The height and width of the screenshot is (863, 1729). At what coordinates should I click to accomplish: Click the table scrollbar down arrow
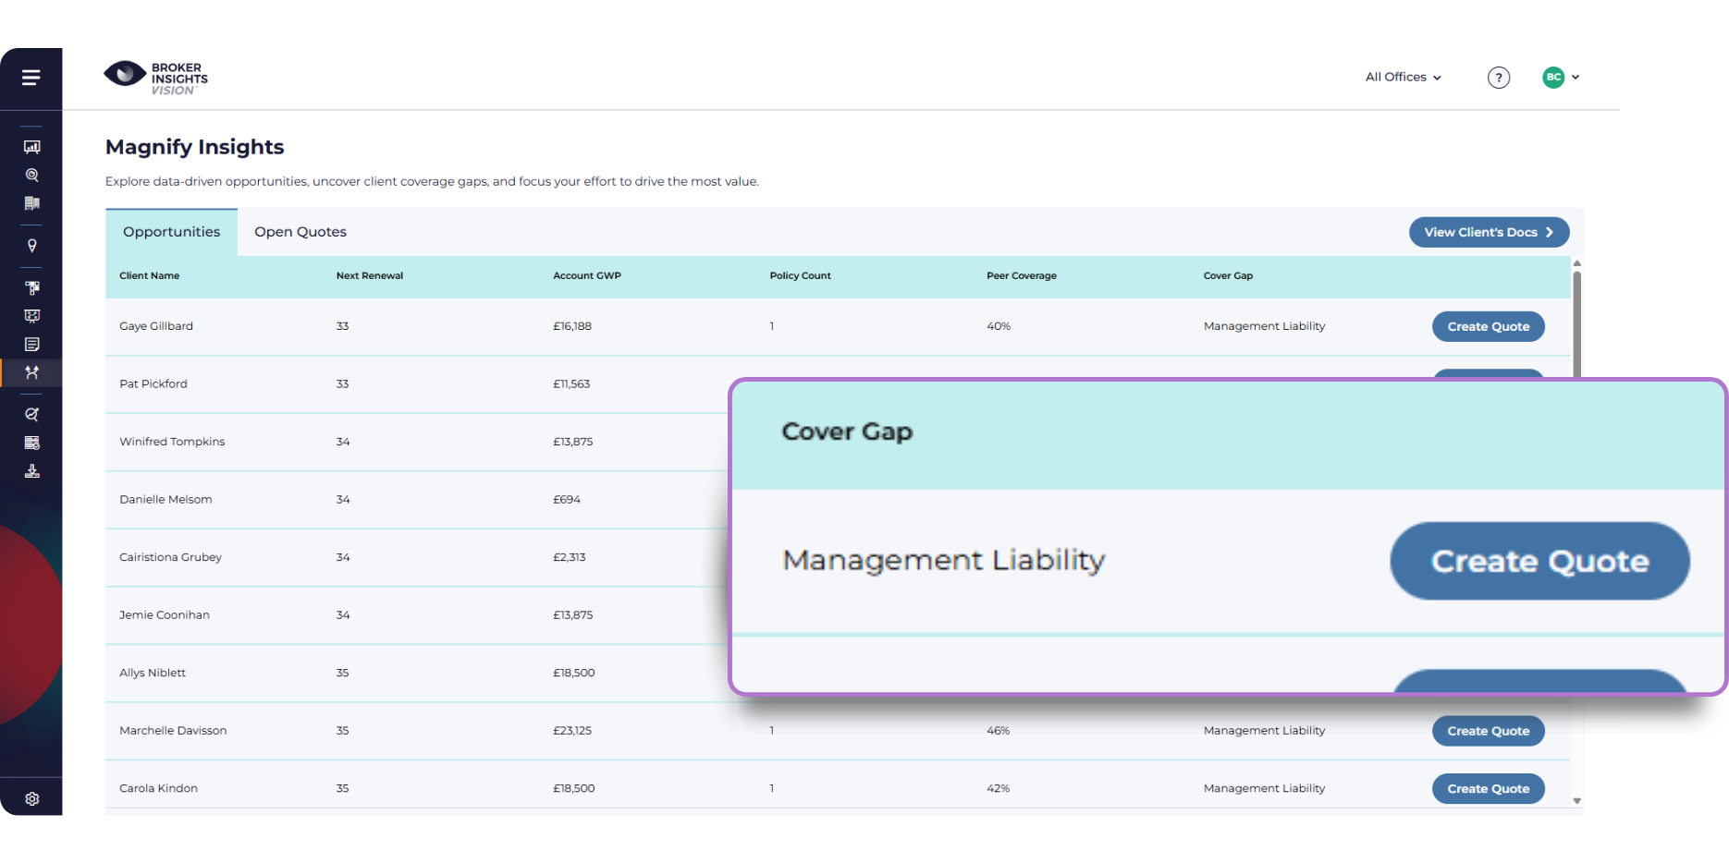(1576, 801)
